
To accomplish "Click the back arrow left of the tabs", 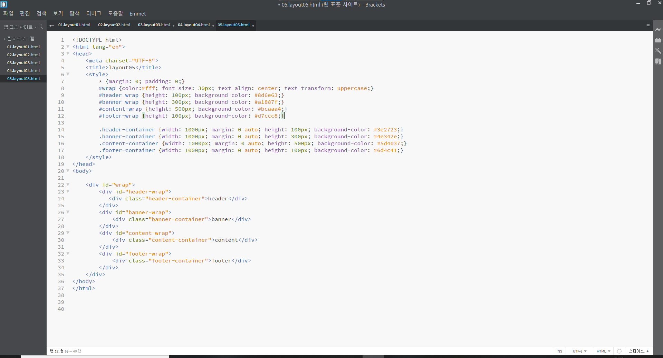I will click(52, 25).
